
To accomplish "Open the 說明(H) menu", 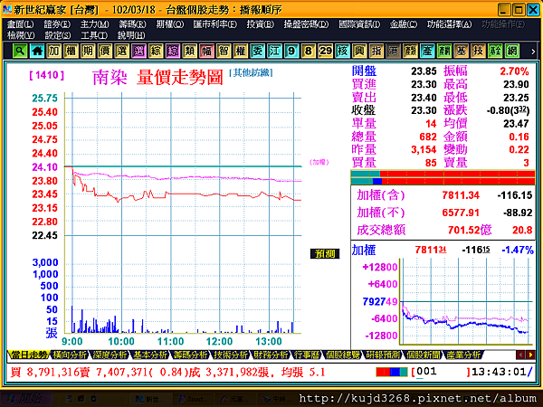I will click(x=131, y=35).
